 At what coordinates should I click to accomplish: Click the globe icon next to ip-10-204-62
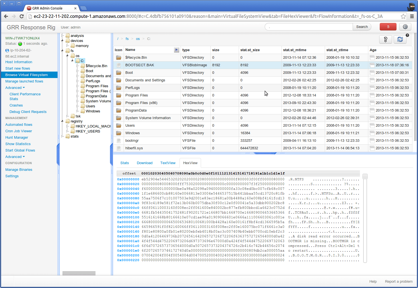click(7, 51)
